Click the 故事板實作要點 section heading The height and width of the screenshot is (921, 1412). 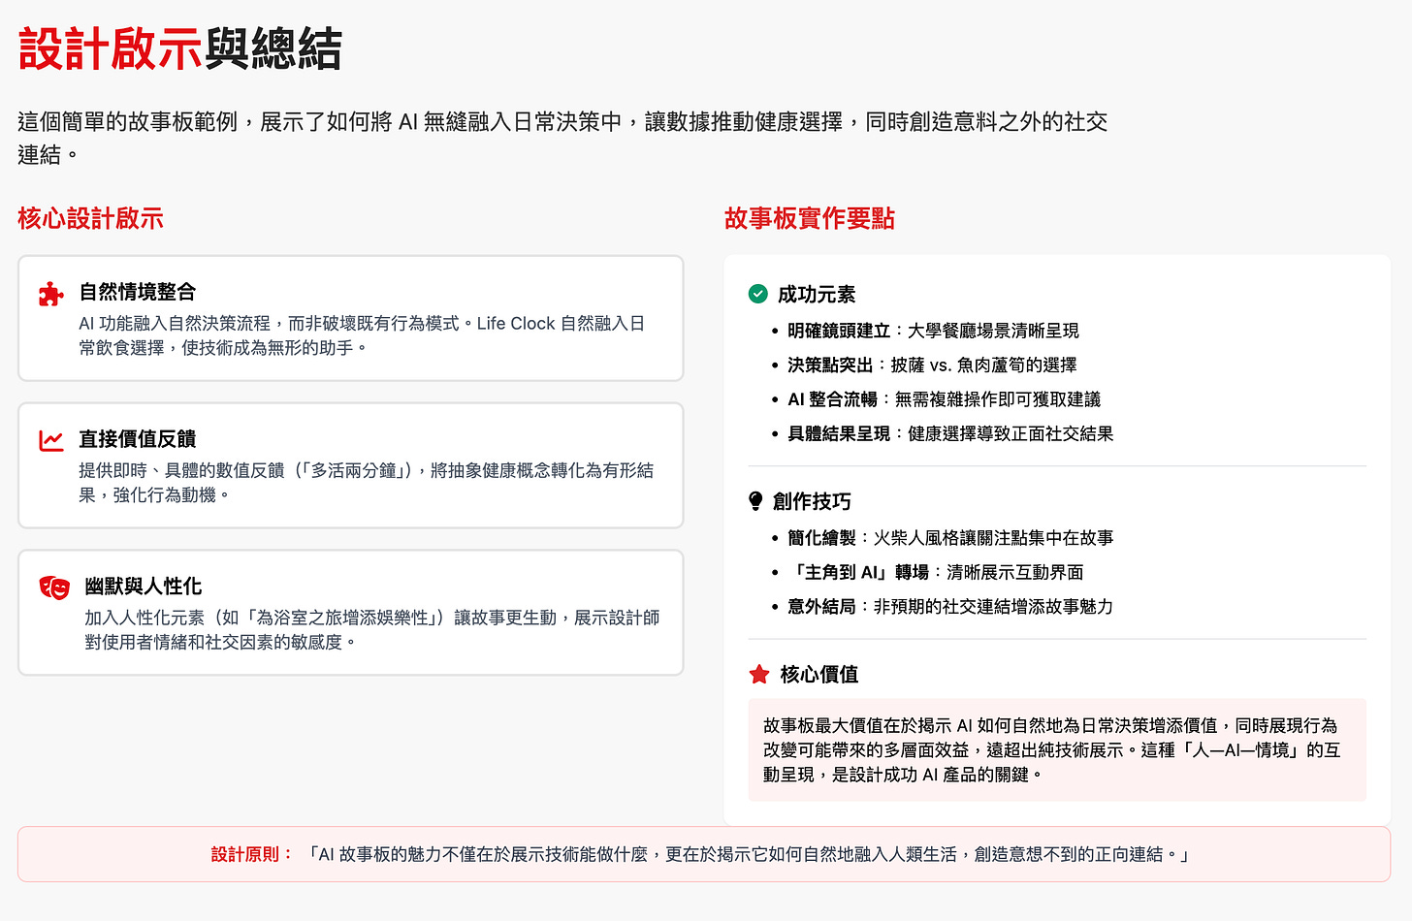coord(809,218)
